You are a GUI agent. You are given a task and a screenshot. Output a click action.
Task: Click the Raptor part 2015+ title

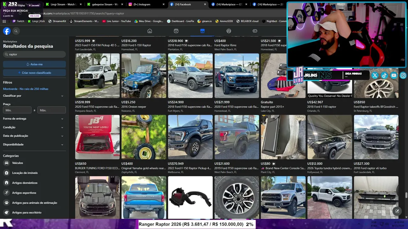tap(272, 107)
